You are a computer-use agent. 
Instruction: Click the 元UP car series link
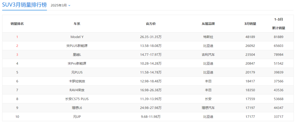[x=77, y=117]
